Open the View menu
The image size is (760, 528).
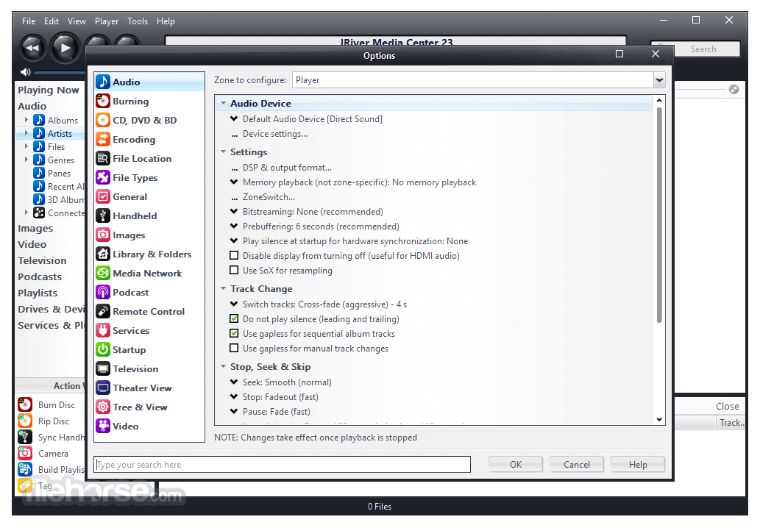click(x=77, y=21)
